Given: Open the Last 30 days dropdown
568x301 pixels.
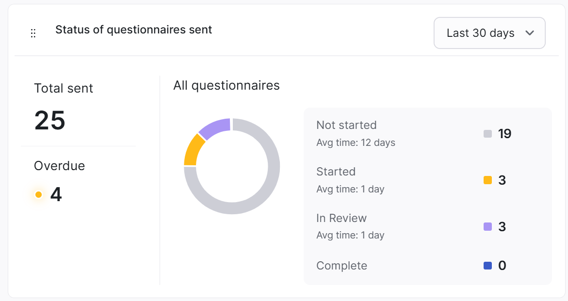Looking at the screenshot, I should click(x=489, y=33).
